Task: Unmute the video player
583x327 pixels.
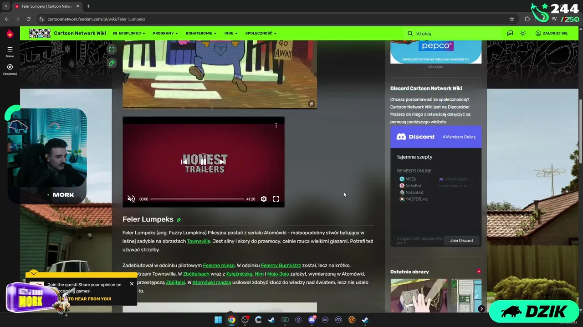Action: pyautogui.click(x=131, y=199)
